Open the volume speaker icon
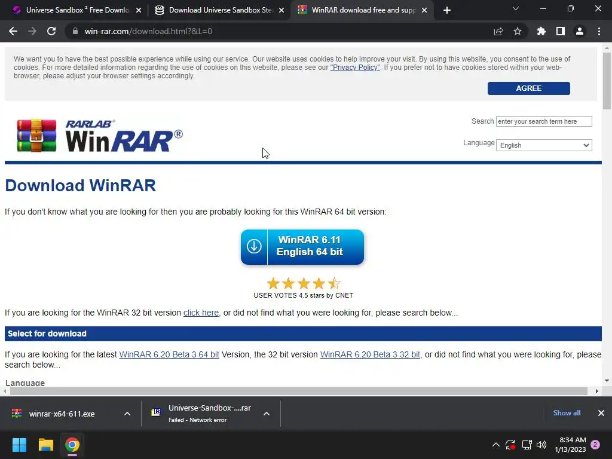Viewport: 612px width, 459px height. pos(541,445)
